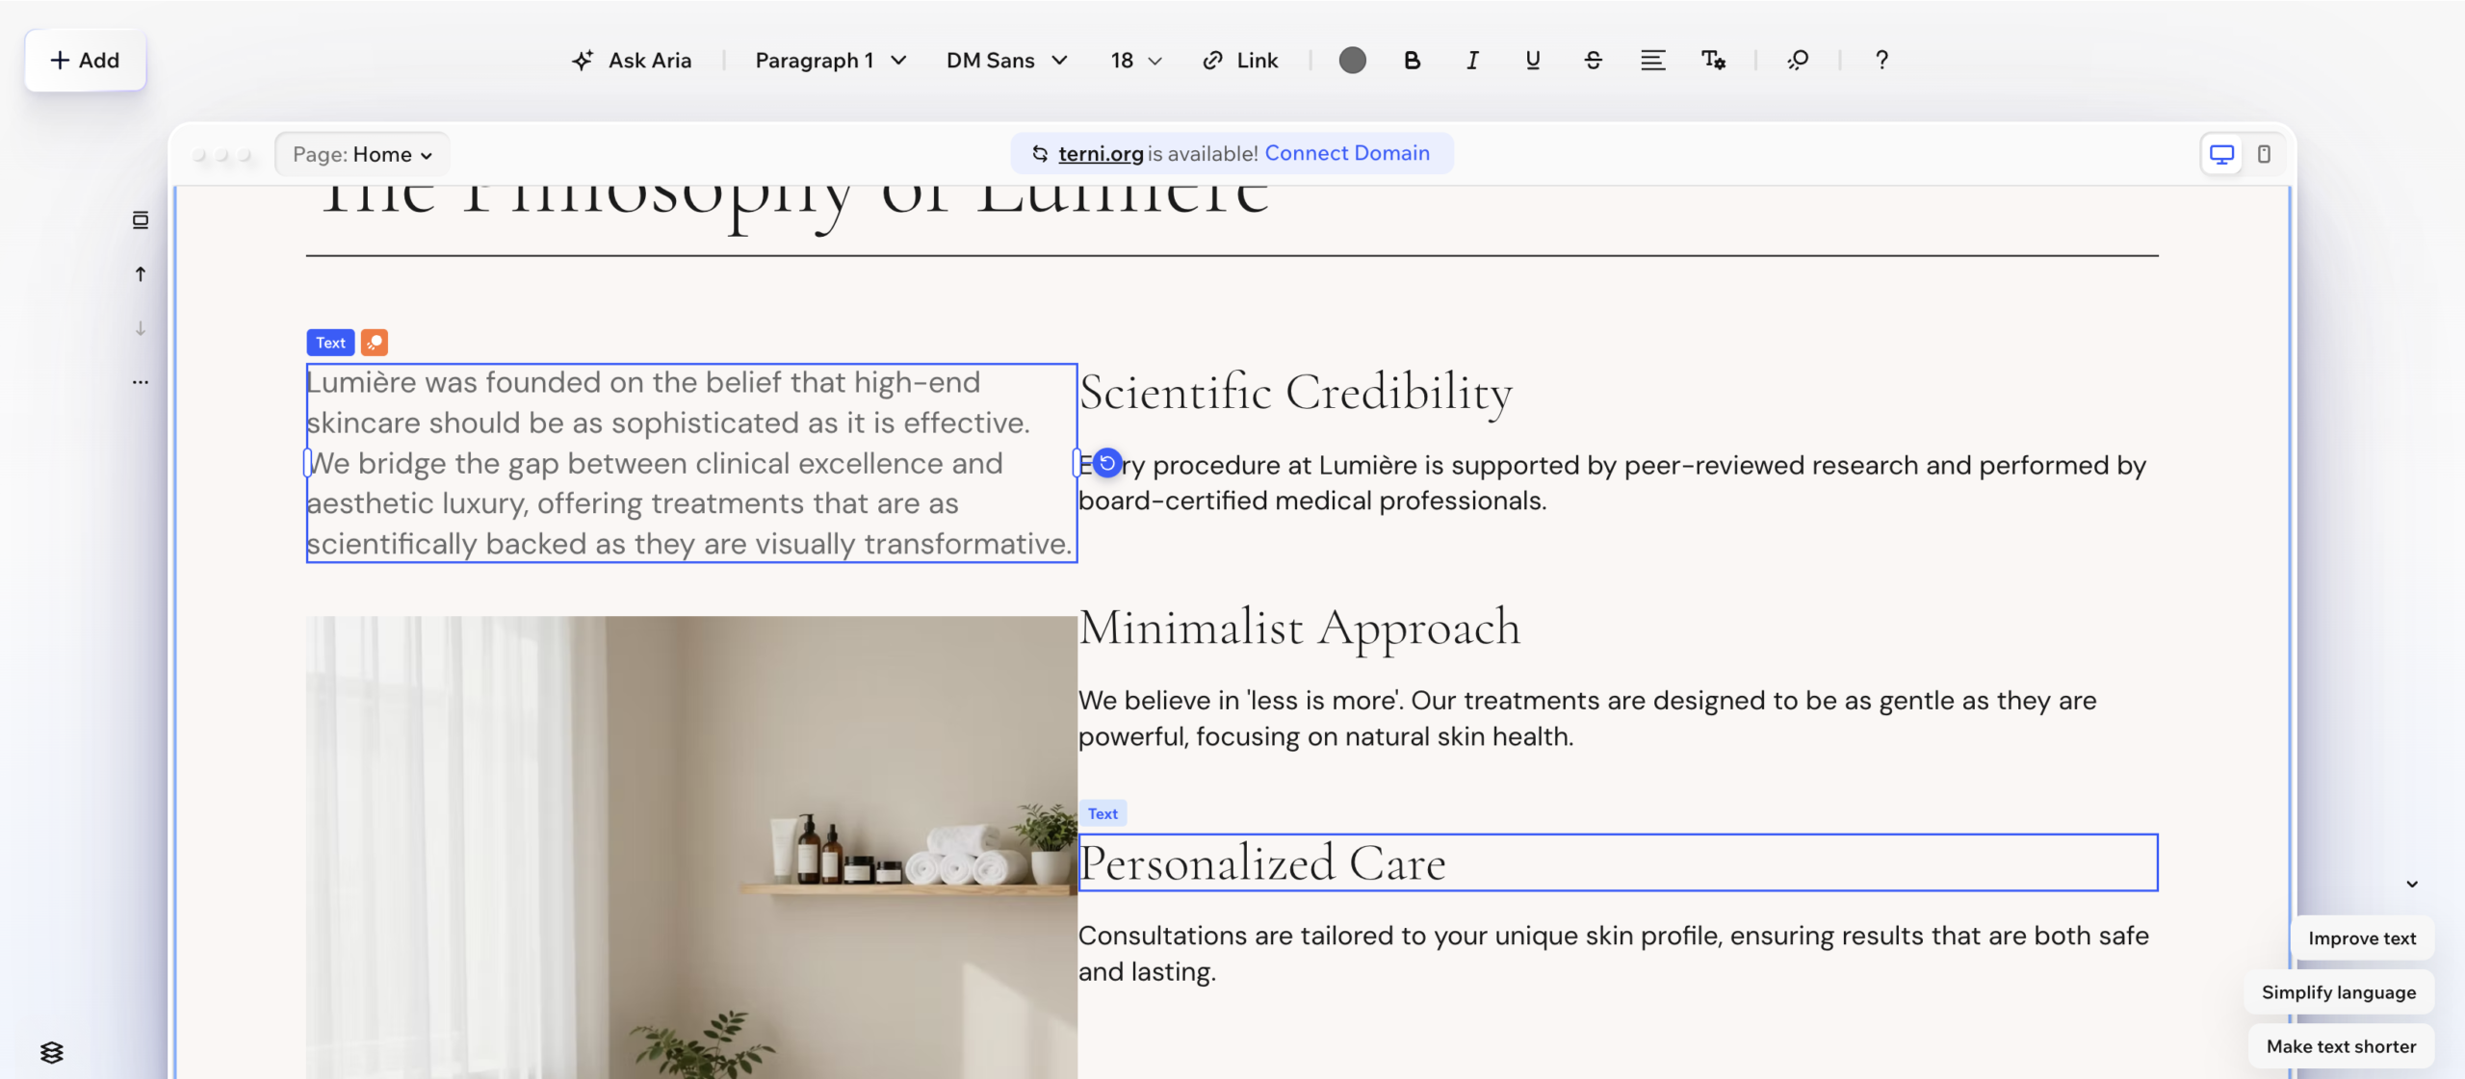
Task: Click the Link tool
Action: 1240,61
